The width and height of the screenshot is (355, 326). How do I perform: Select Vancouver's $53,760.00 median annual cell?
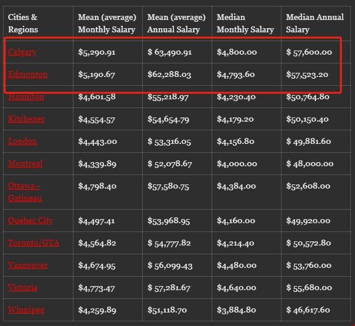(309, 265)
